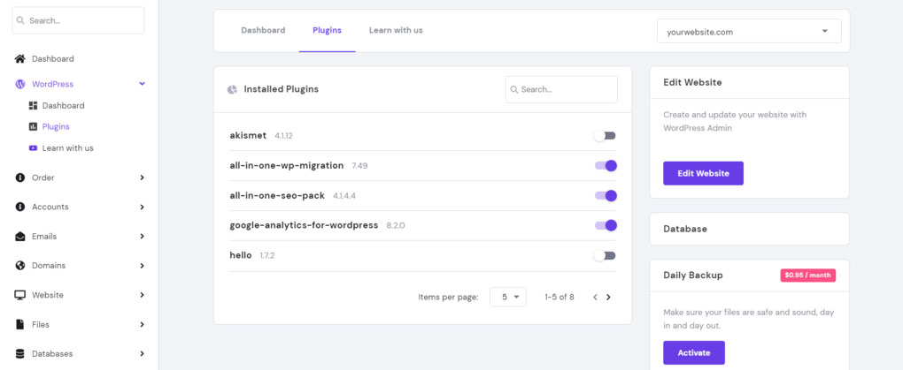The image size is (903, 370).
Task: Click the $0.95 / month price badge
Action: [808, 276]
